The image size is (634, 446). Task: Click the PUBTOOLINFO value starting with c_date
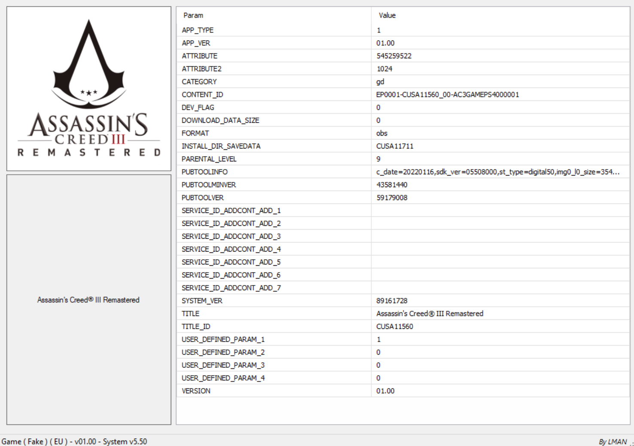497,172
